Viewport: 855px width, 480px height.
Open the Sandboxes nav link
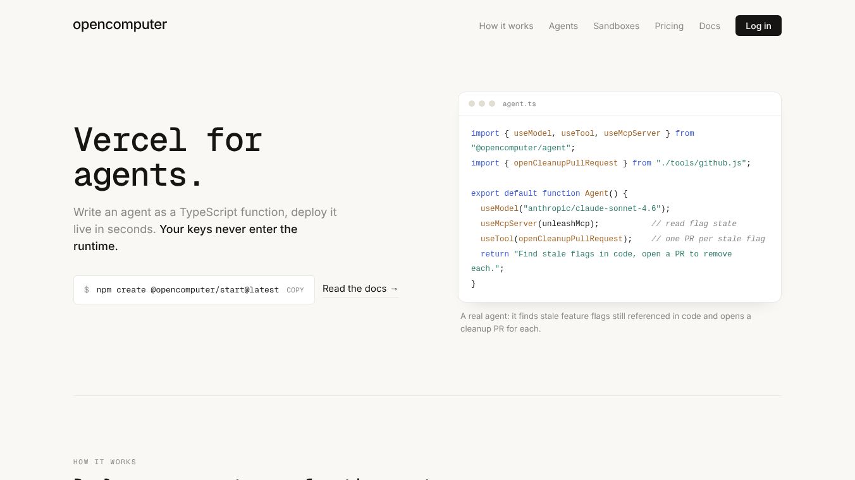pyautogui.click(x=616, y=26)
